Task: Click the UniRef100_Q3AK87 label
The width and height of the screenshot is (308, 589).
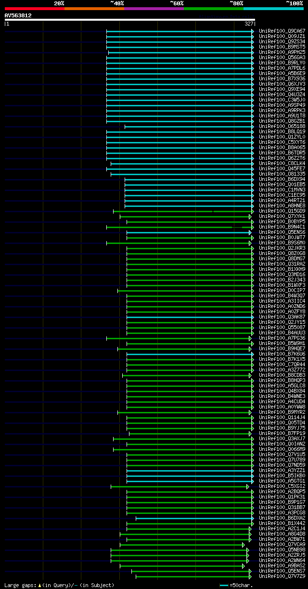Action: tap(282, 317)
